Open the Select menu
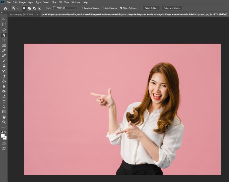 pyautogui.click(x=46, y=2)
